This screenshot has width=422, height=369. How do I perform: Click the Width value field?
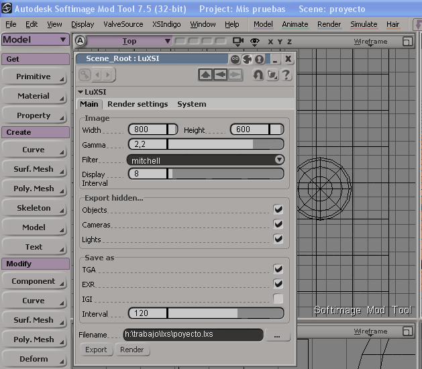pos(148,129)
